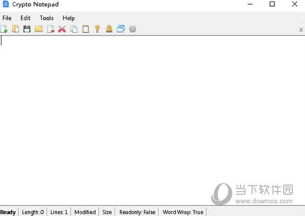This screenshot has height=216, width=305.
Task: Open the Edit menu
Action: click(25, 18)
